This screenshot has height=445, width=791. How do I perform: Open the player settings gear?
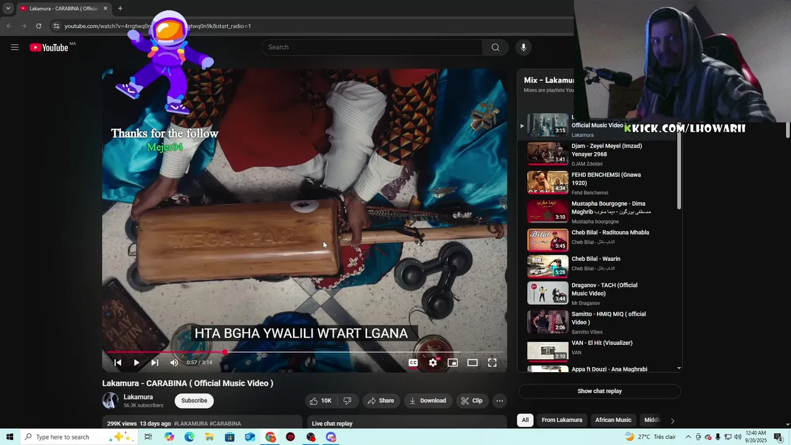(x=433, y=363)
